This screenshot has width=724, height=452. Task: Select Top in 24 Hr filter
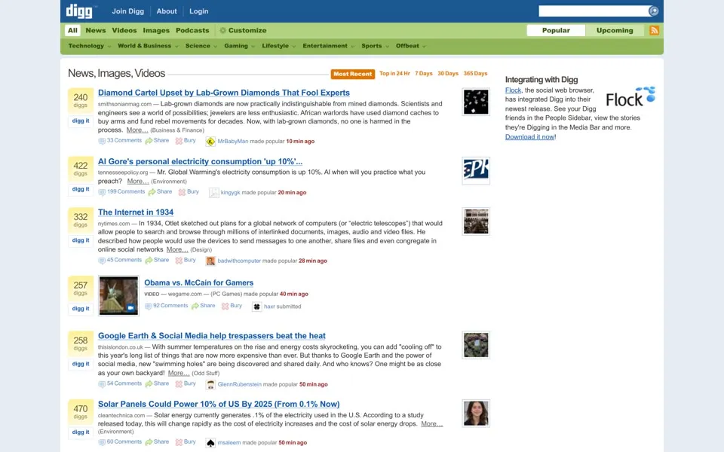pos(394,73)
